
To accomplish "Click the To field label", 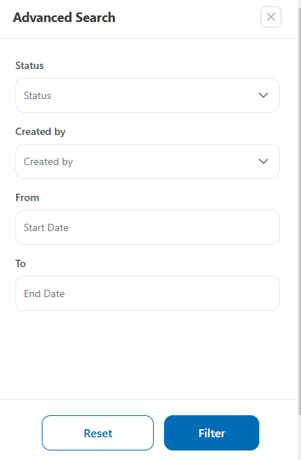I will pyautogui.click(x=21, y=263).
